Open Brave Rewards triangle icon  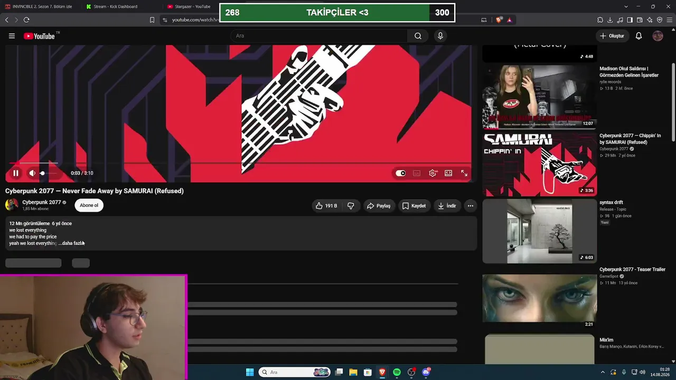(x=509, y=20)
